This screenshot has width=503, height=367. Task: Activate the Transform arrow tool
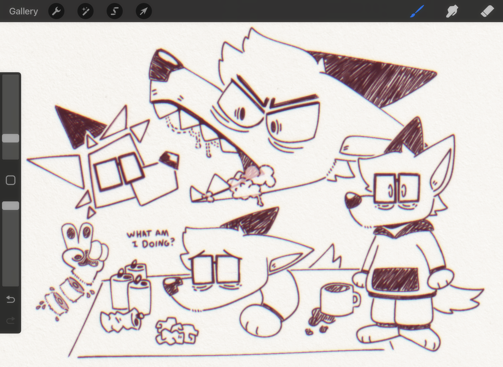[x=144, y=11]
